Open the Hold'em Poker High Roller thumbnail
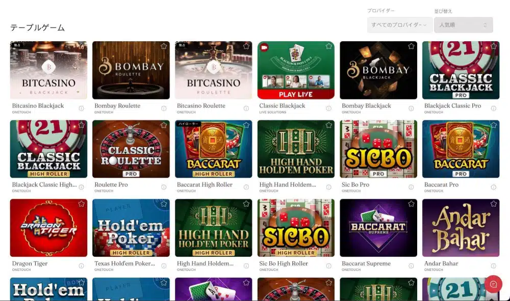 131,228
